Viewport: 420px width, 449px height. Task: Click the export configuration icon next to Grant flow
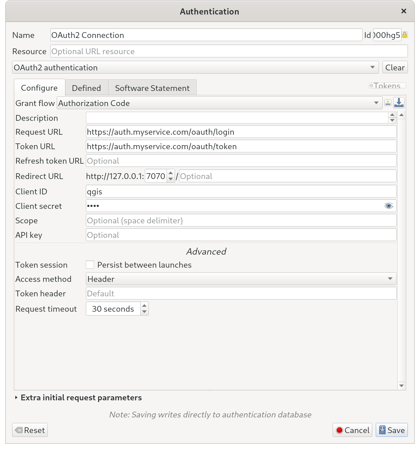click(x=388, y=103)
